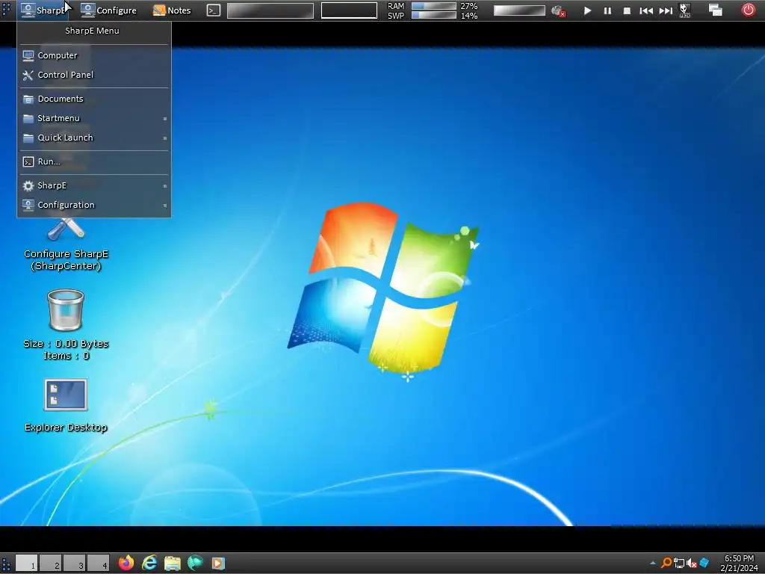
Task: Click the show desktop windows icon
Action: [x=715, y=10]
